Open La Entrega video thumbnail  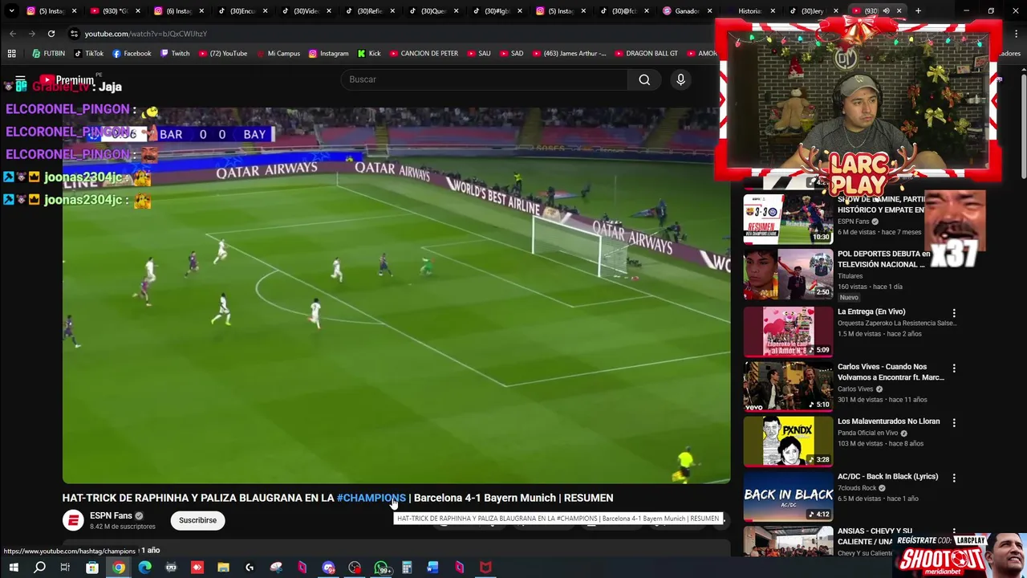[x=788, y=331]
